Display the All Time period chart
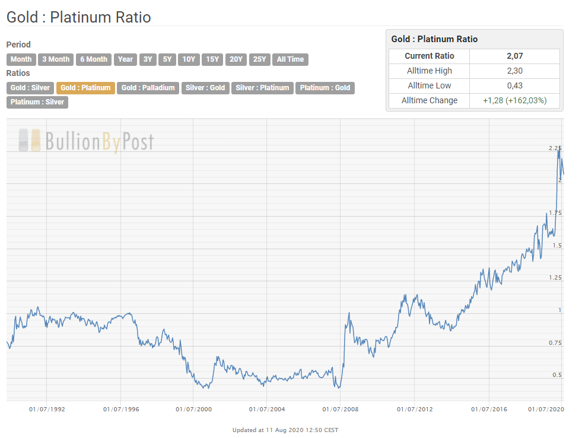 (x=290, y=59)
